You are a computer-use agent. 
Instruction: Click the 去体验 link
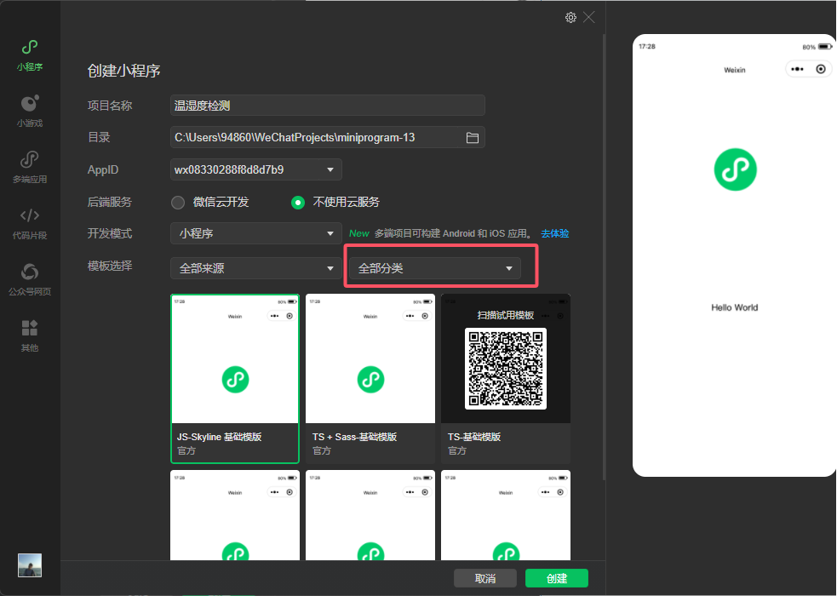(554, 233)
